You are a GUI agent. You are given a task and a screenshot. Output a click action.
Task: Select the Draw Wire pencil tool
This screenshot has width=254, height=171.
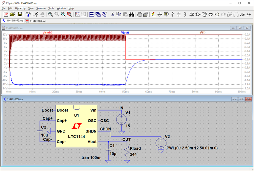[153, 14]
